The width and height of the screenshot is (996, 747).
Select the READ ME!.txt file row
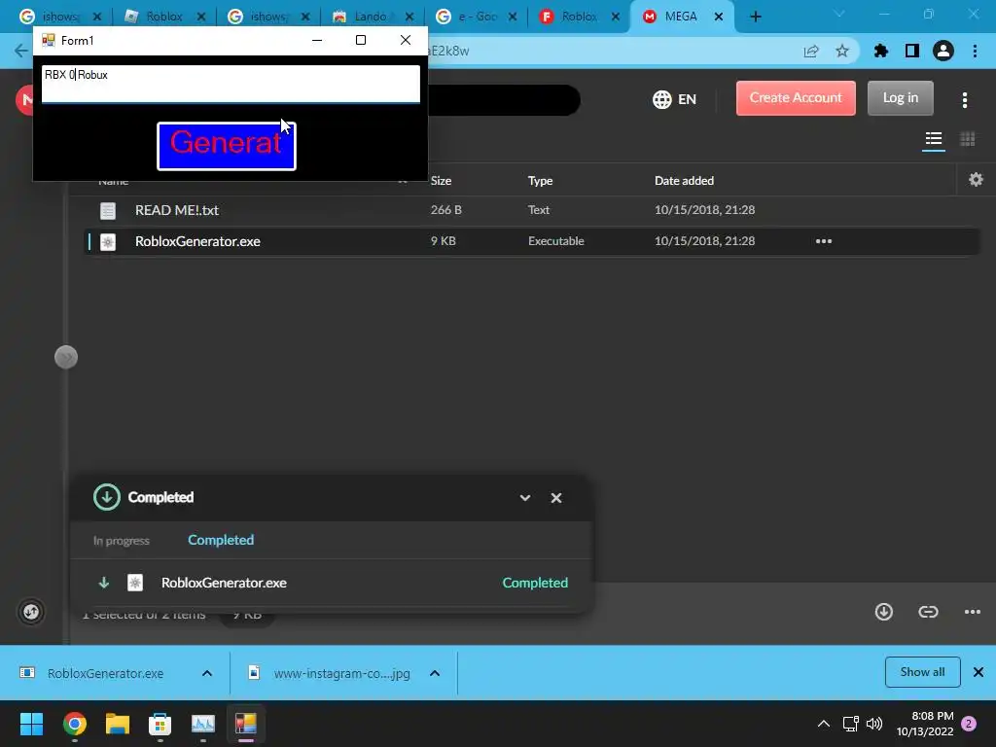[531, 210]
